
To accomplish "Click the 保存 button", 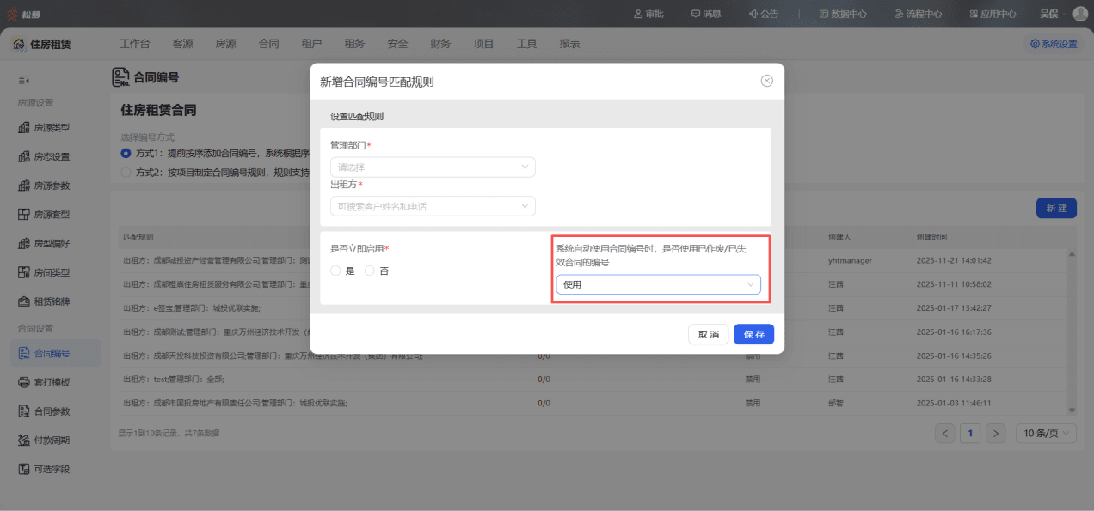I will [x=754, y=334].
